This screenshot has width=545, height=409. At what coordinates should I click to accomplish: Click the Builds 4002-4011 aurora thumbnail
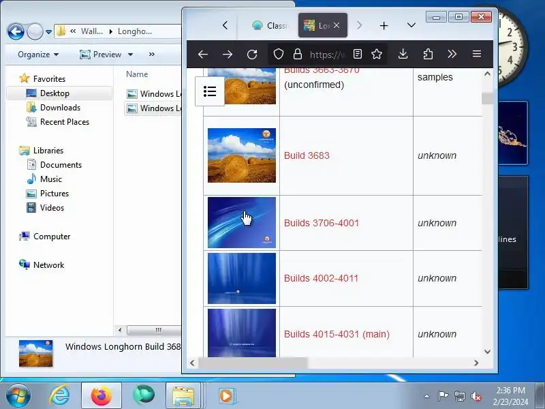242,278
